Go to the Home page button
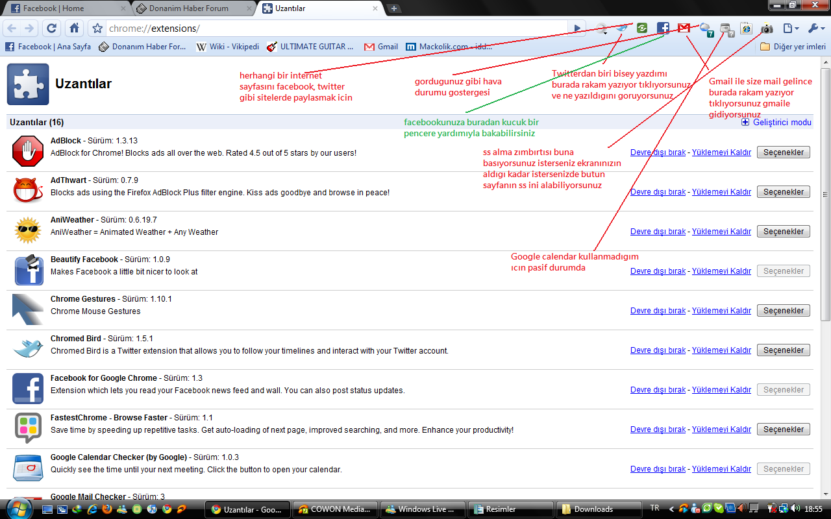Screen dimensions: 831x519 [x=75, y=29]
